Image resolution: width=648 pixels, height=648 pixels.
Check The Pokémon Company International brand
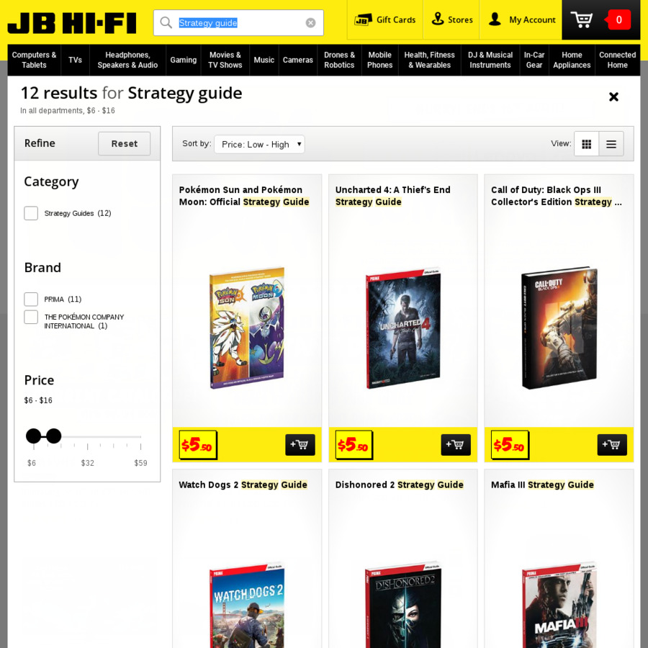coord(31,317)
